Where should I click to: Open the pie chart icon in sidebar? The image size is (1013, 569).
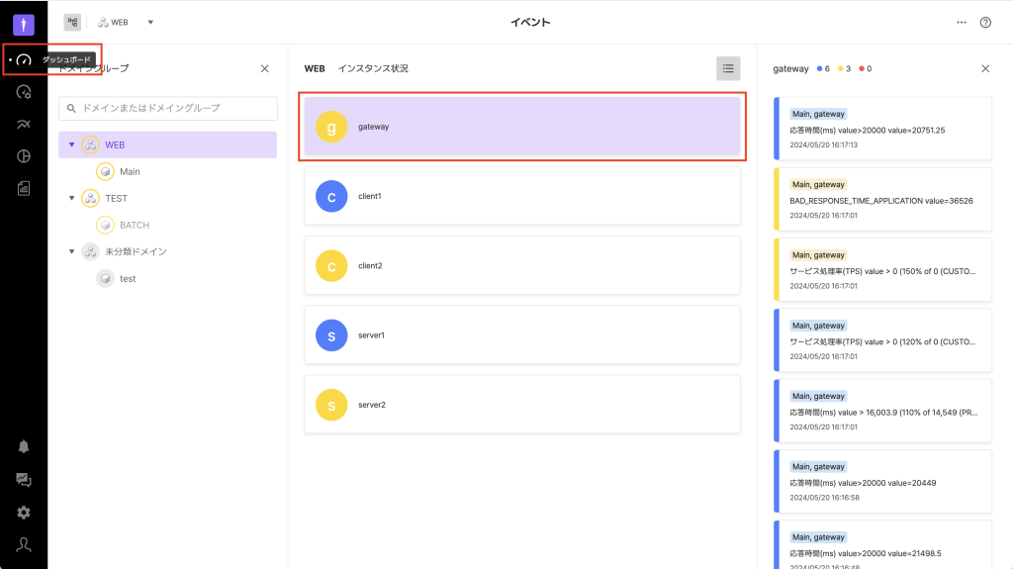[24, 156]
